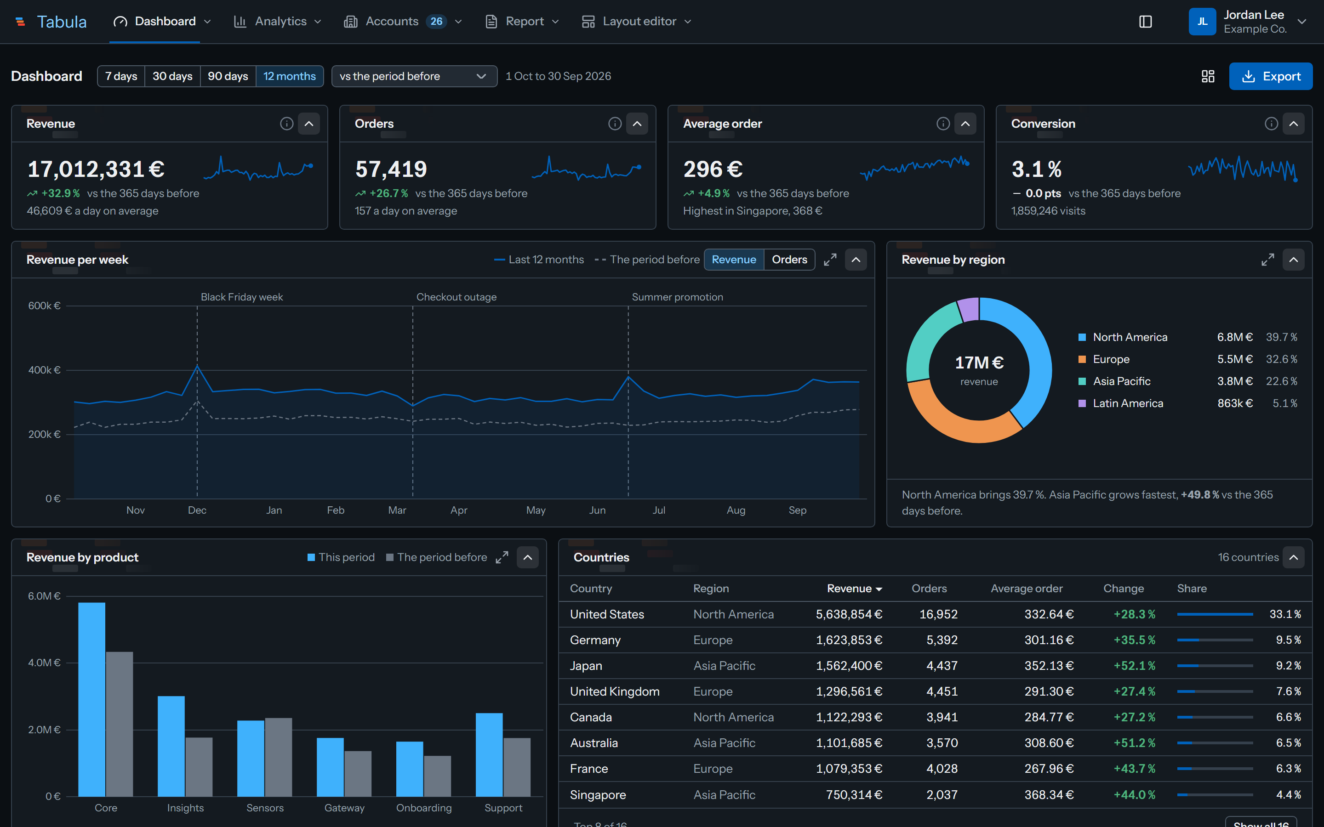Click North America legend color swatch
1324x827 pixels.
click(x=1082, y=337)
